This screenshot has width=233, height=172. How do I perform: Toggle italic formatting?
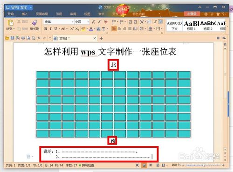50,29
